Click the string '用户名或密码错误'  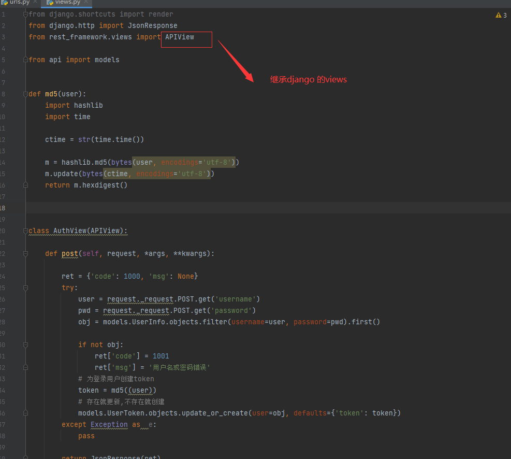click(180, 367)
